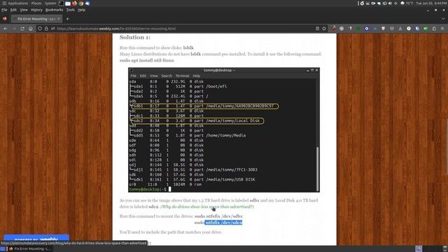The height and width of the screenshot is (252, 448).
Task: Open the Places menu in top panel
Action: point(36,3)
